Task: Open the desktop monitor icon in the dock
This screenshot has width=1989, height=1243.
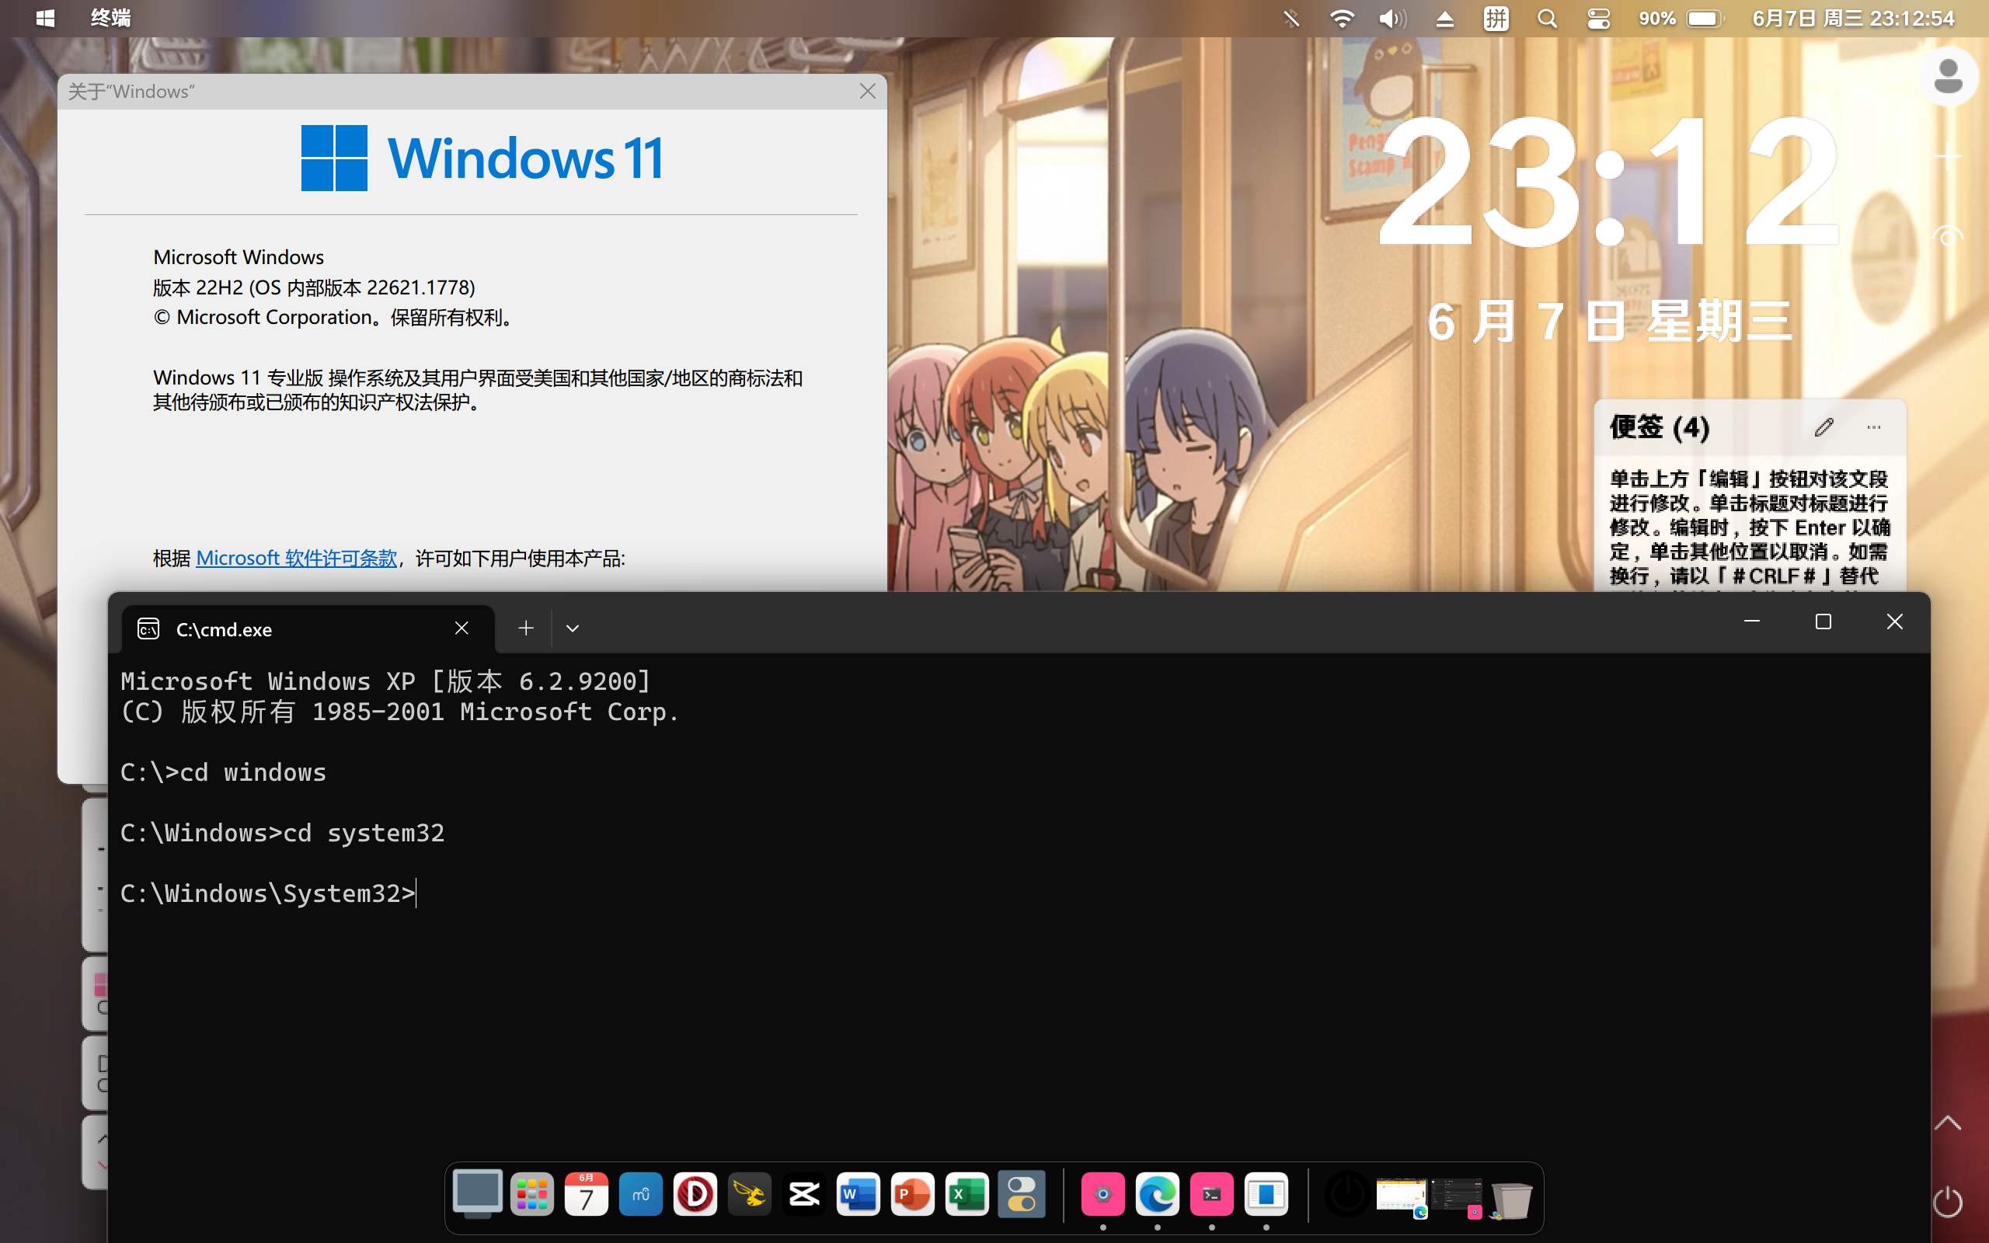Action: (478, 1194)
